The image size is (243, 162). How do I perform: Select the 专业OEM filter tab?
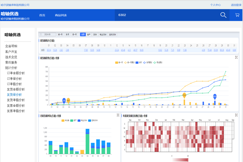pyautogui.click(x=103, y=34)
